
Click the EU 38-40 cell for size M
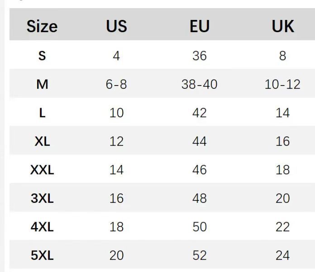[199, 84]
